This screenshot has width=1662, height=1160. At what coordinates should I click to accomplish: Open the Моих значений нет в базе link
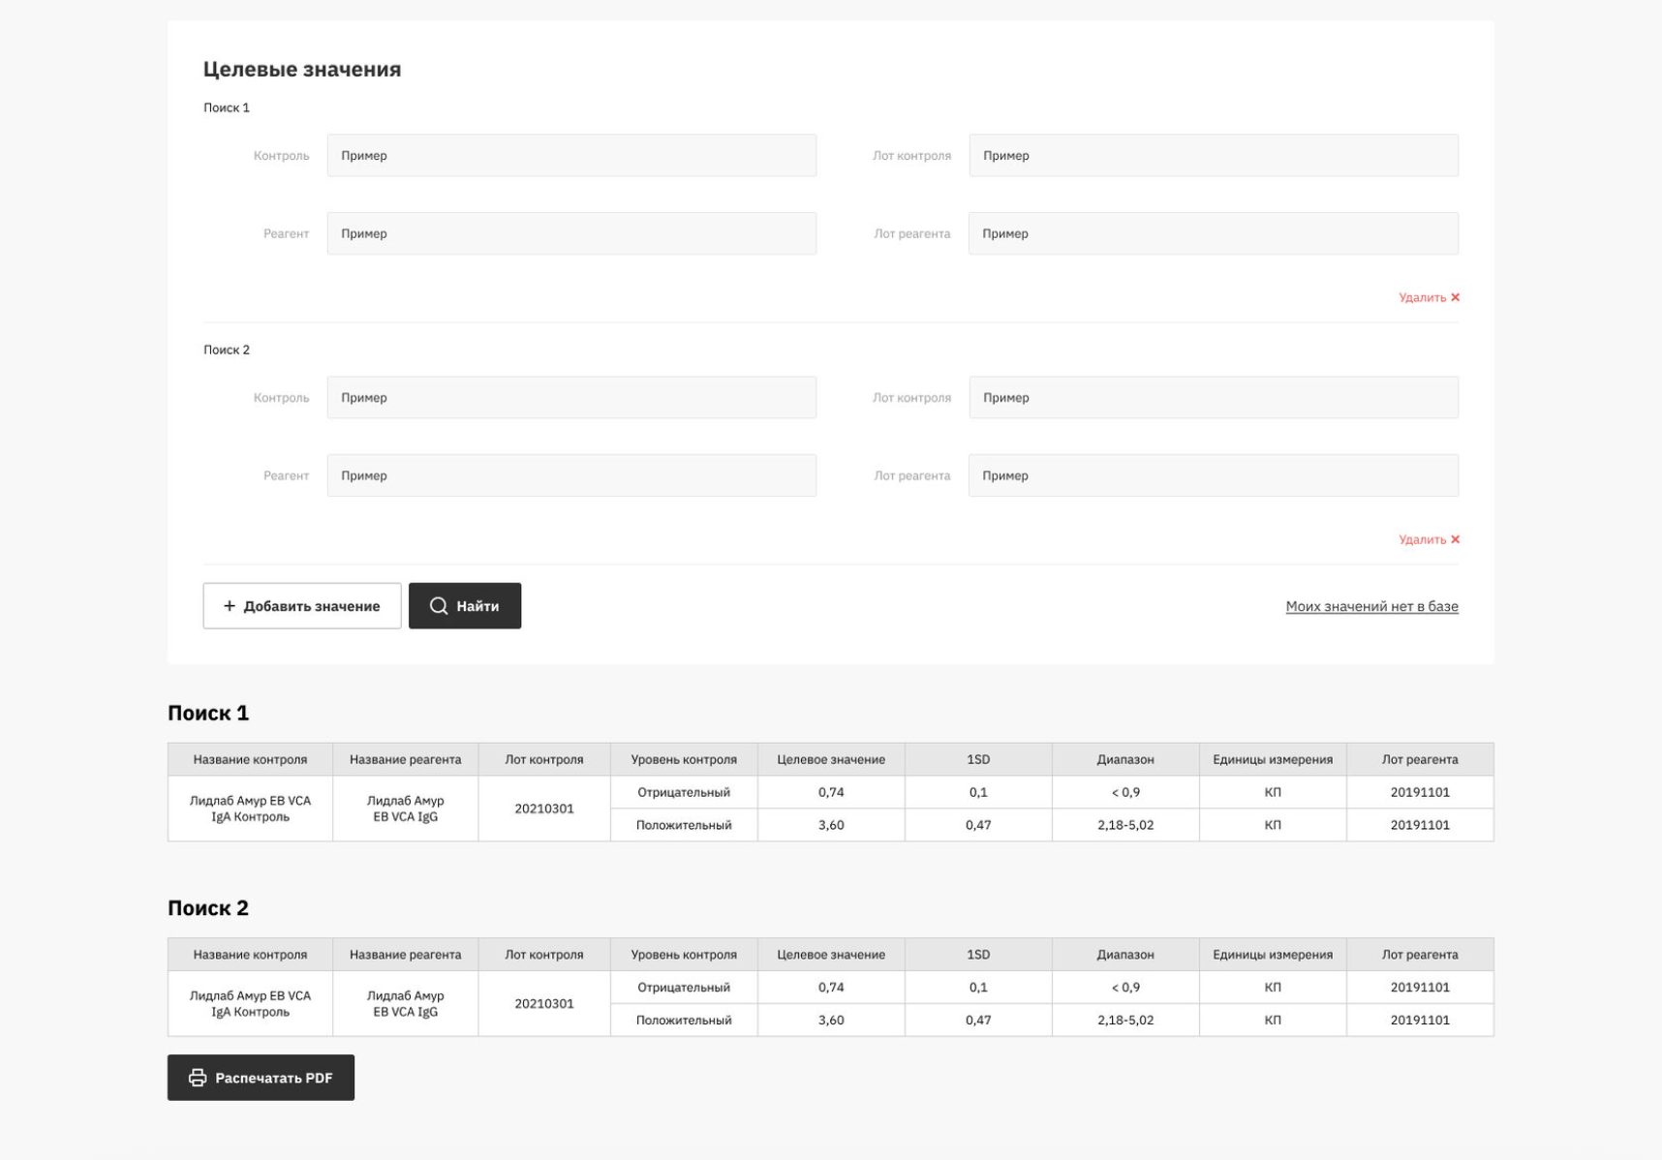point(1371,606)
